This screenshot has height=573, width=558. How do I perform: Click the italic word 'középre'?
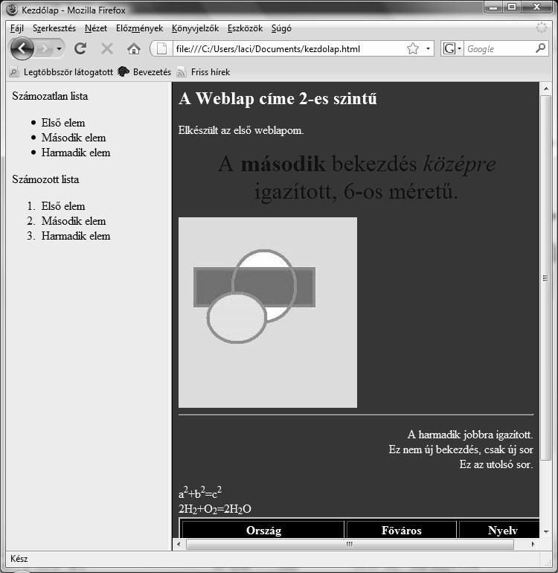[x=460, y=164]
